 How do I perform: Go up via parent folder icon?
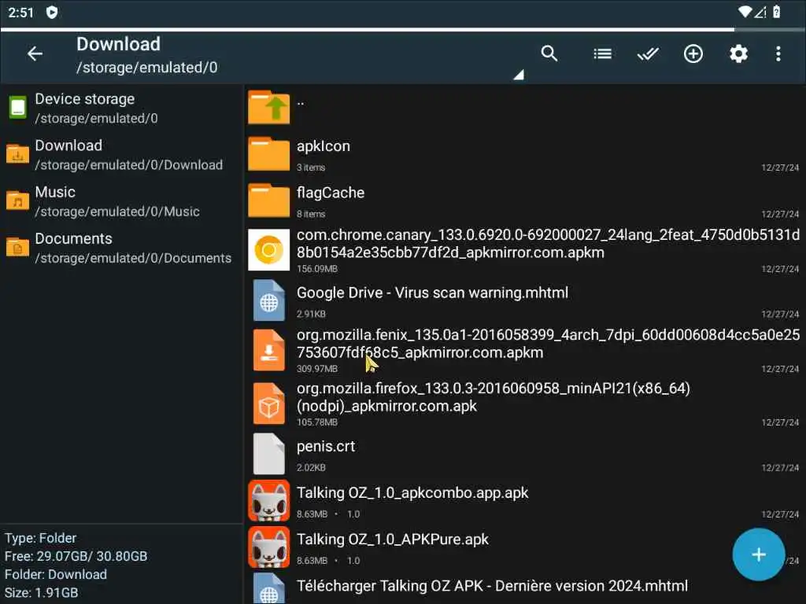[268, 107]
